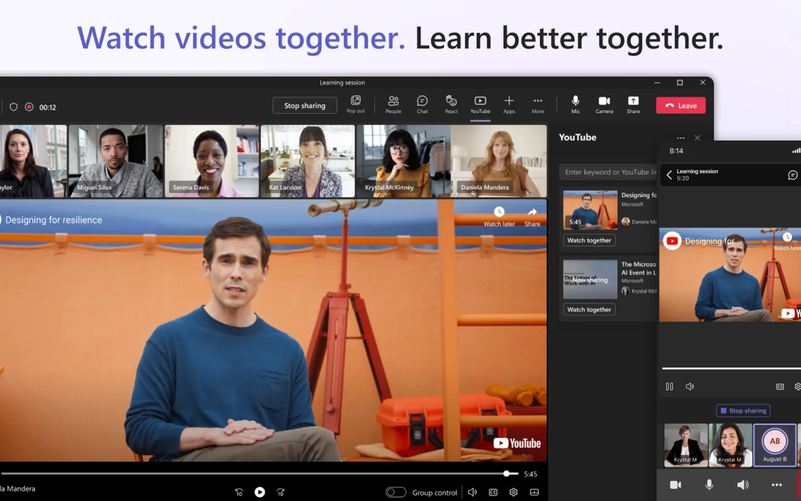The image size is (801, 501).
Task: Click Stop sharing in the desktop toolbar
Action: 305,106
